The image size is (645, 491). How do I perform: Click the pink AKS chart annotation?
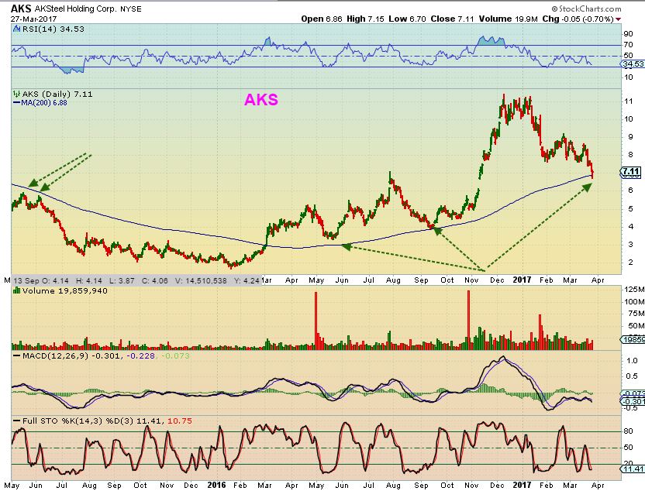[260, 99]
